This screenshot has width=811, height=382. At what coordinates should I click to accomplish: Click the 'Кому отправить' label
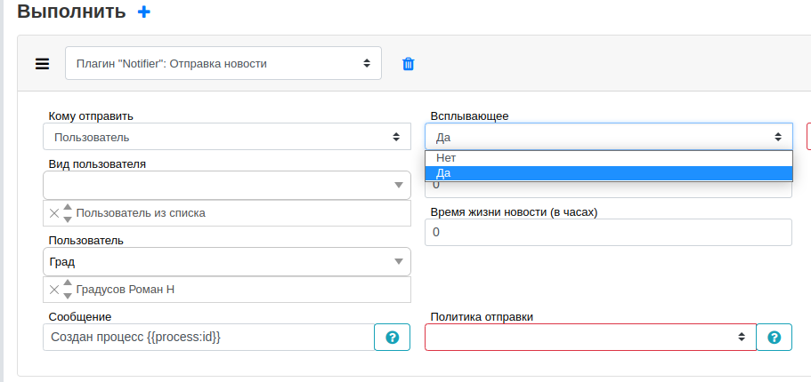click(x=91, y=116)
